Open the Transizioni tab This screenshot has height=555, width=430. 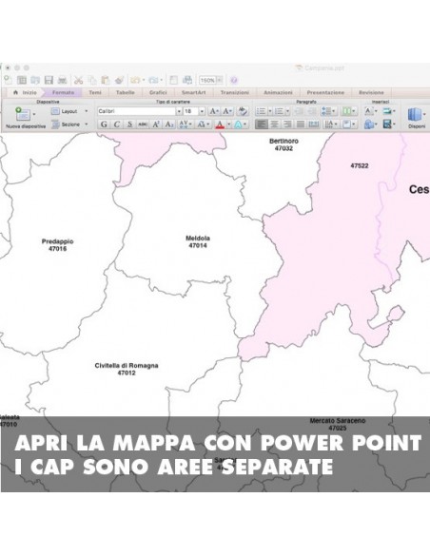point(234,92)
